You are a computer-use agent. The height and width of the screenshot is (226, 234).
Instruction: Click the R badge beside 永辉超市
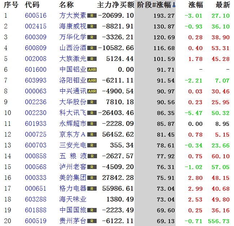click(92, 124)
